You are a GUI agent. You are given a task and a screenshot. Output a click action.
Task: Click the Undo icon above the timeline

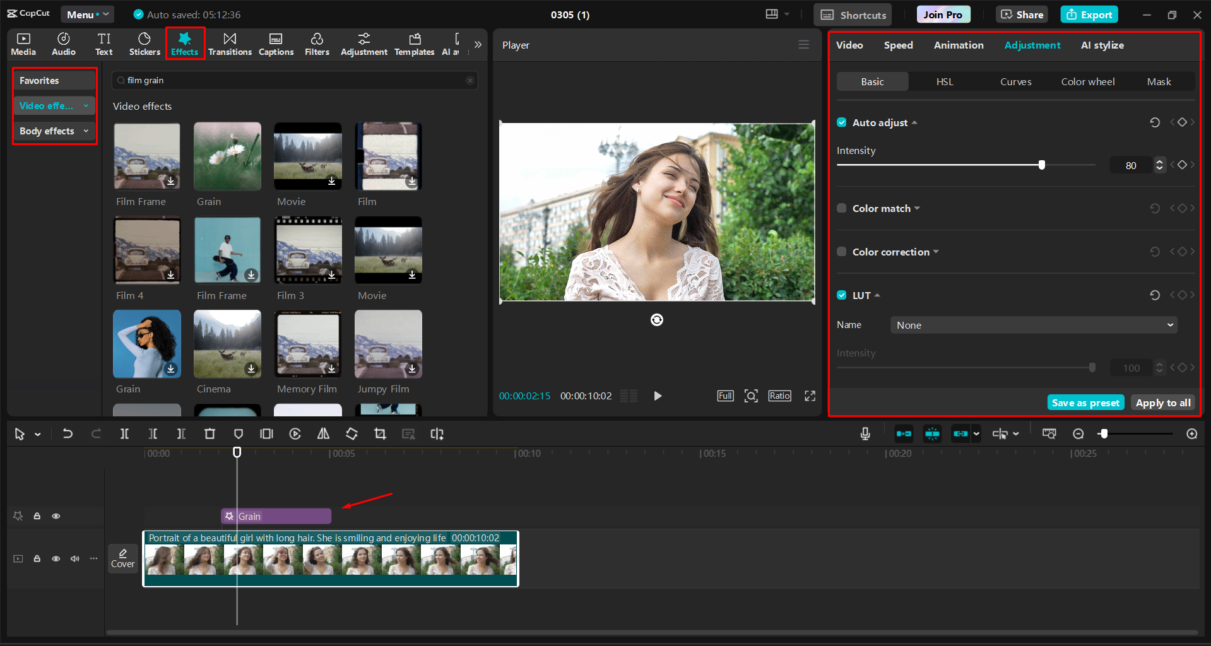[68, 433]
